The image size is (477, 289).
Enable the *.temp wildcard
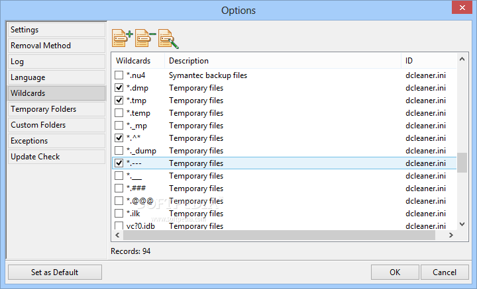pos(119,113)
